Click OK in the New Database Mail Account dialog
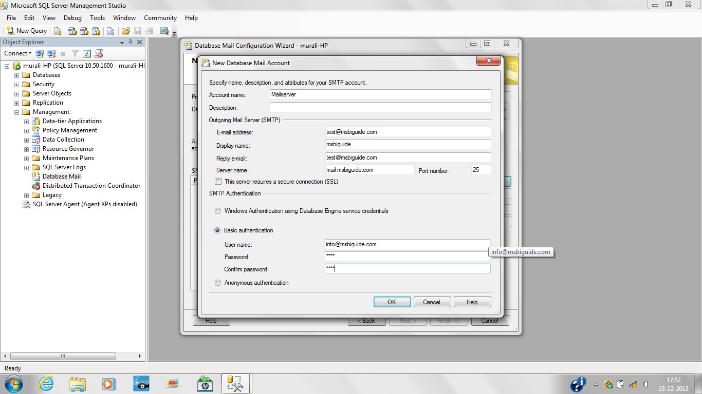Screen dimensions: 702x394 pyautogui.click(x=392, y=302)
